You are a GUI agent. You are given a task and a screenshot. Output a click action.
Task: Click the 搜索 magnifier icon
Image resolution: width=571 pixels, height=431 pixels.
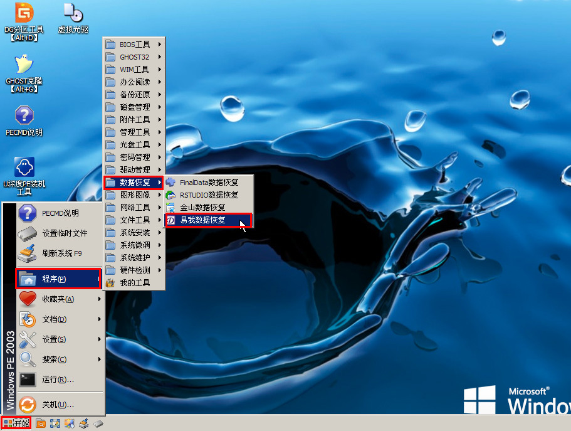pyautogui.click(x=28, y=359)
